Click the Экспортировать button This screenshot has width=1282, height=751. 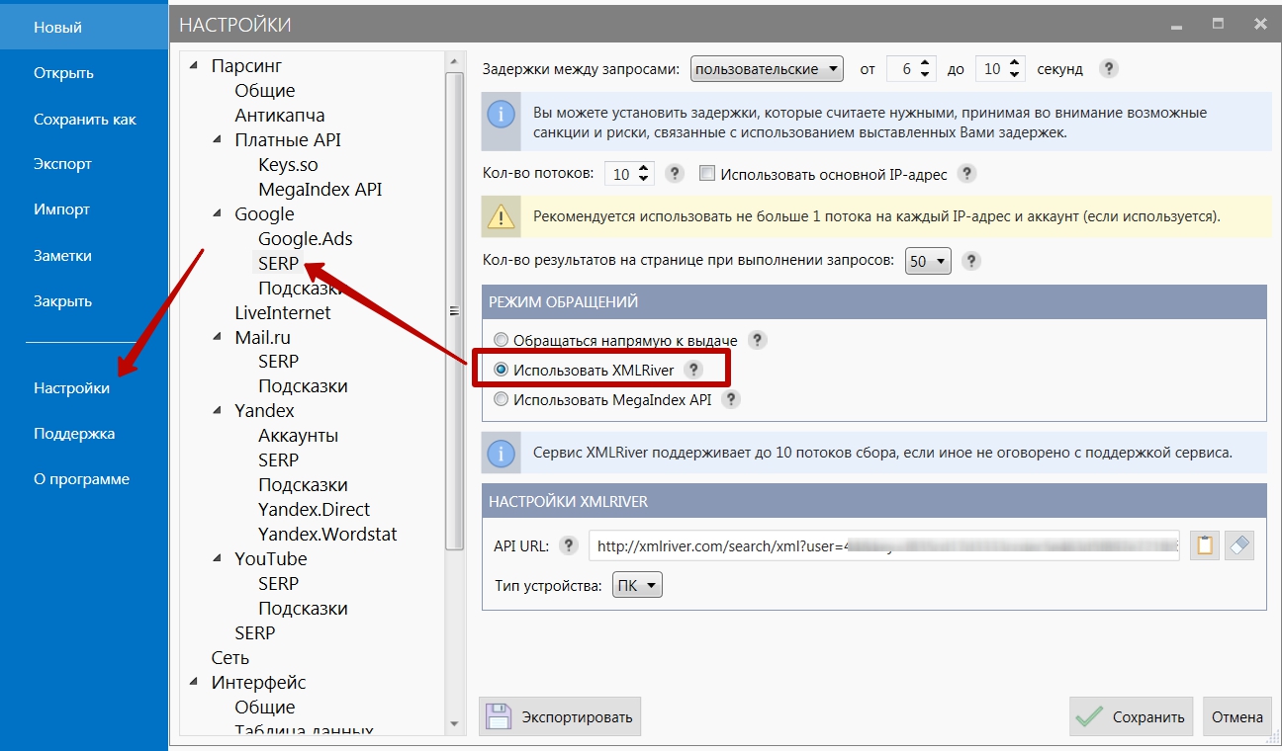pyautogui.click(x=560, y=716)
